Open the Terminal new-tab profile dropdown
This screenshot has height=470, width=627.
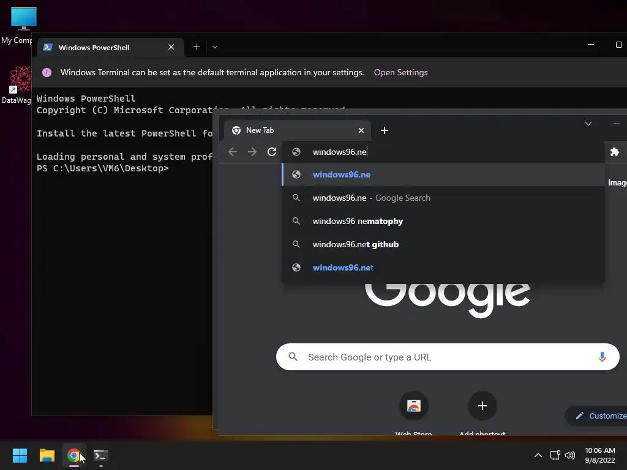(x=215, y=47)
